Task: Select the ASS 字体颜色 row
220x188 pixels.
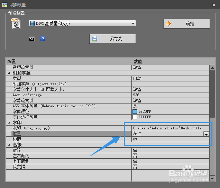Action: point(108,106)
